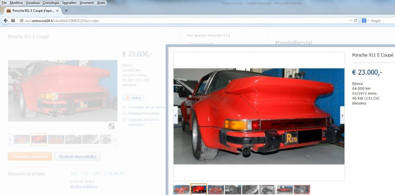
Task: Select the Porsche 911 E Coupé browser tab
Action: pyautogui.click(x=32, y=10)
